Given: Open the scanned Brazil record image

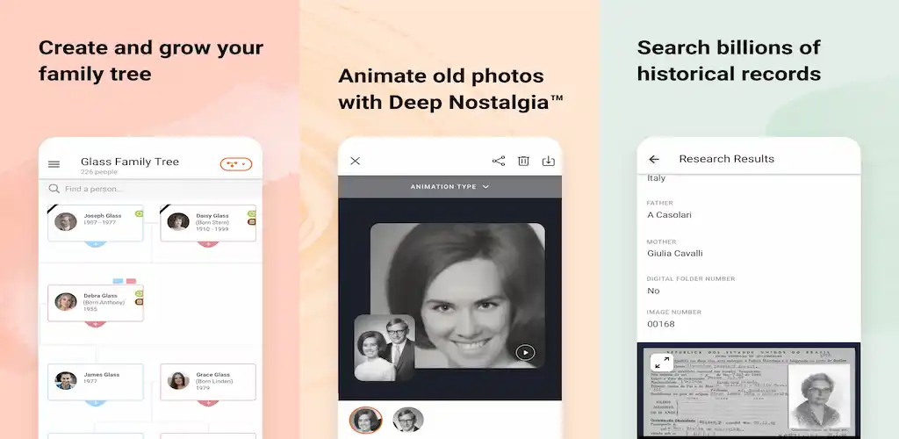Looking at the screenshot, I should pyautogui.click(x=749, y=391).
